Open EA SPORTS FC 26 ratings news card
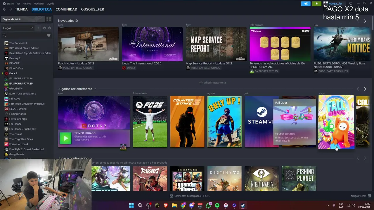 coord(280,44)
